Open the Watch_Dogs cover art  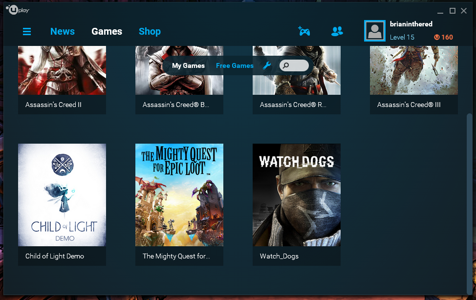pos(297,195)
